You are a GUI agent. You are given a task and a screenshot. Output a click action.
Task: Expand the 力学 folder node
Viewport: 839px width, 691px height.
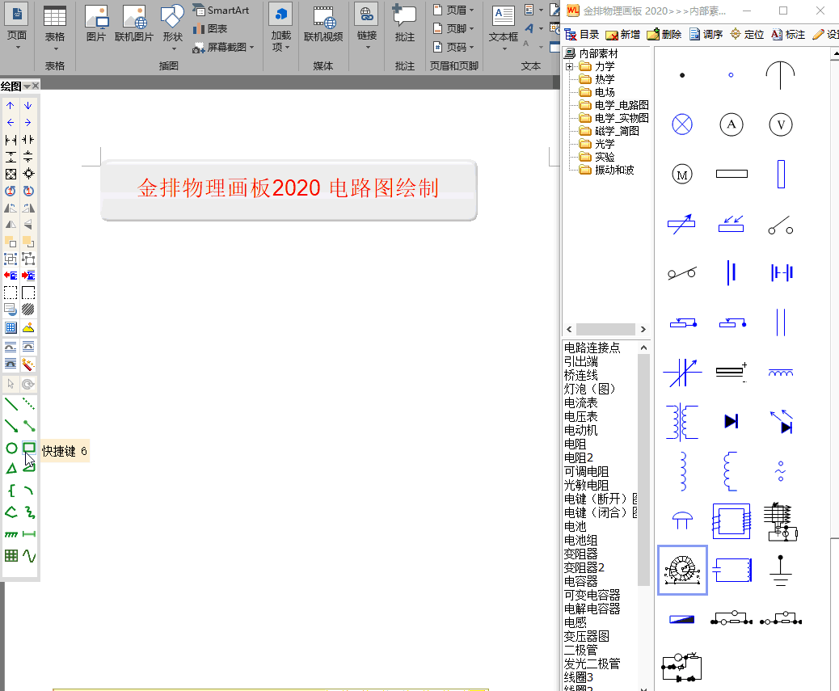click(569, 67)
